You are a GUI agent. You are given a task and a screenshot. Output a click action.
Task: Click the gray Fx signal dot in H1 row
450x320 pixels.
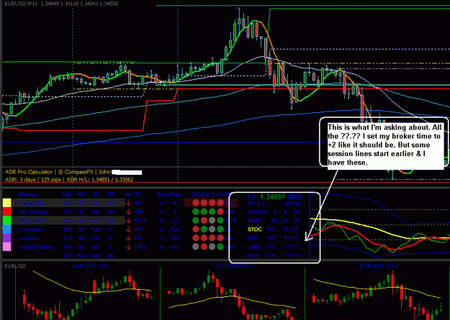(212, 229)
